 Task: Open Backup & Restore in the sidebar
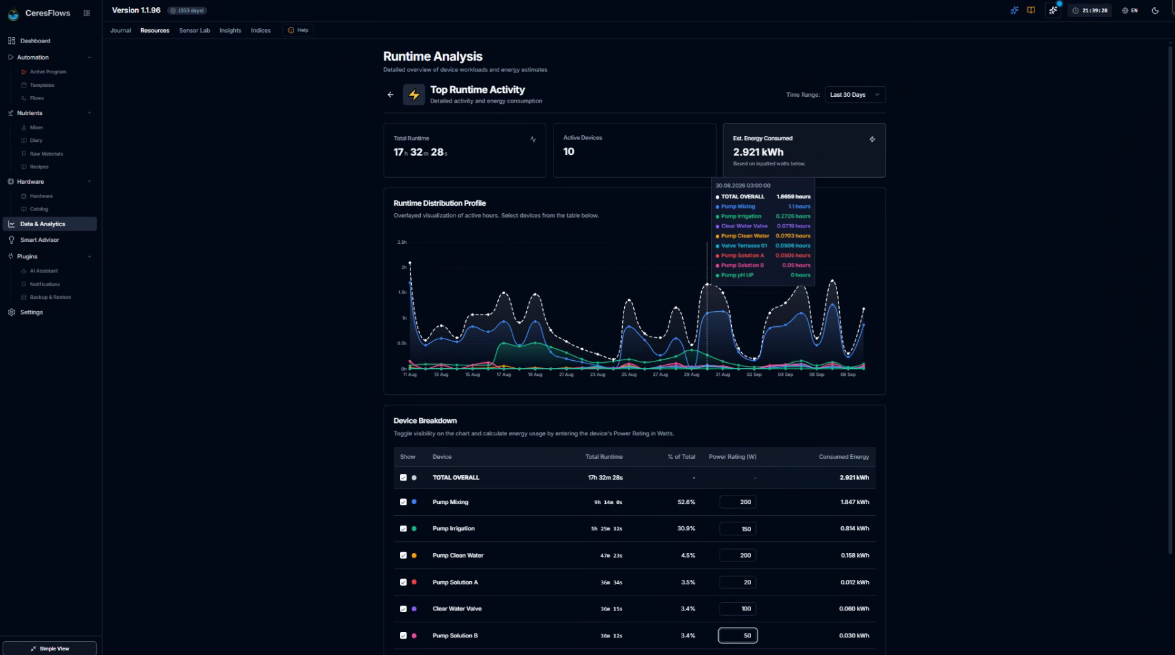click(50, 297)
